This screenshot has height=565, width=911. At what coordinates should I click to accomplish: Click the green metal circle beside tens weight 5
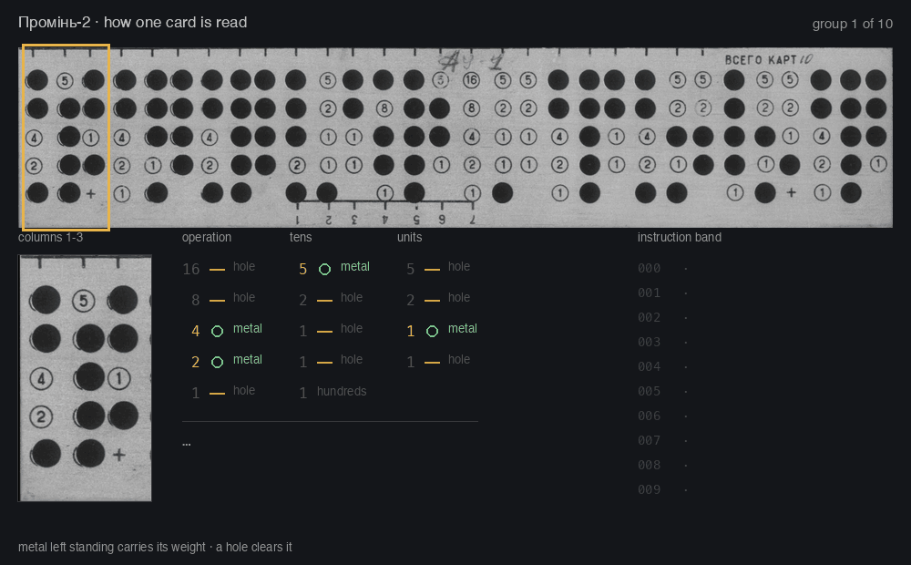[x=325, y=269]
